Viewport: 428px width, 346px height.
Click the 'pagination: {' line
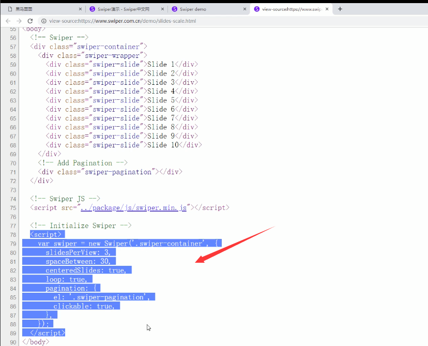tap(71, 289)
